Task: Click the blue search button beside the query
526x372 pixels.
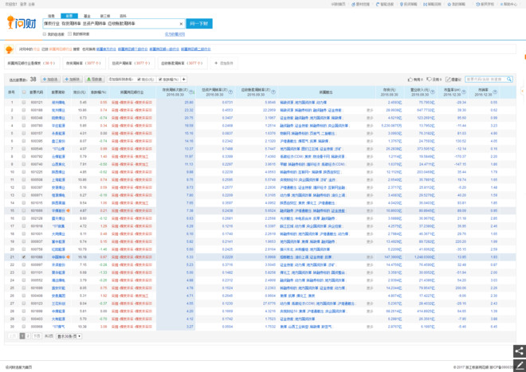Action: pyautogui.click(x=199, y=24)
